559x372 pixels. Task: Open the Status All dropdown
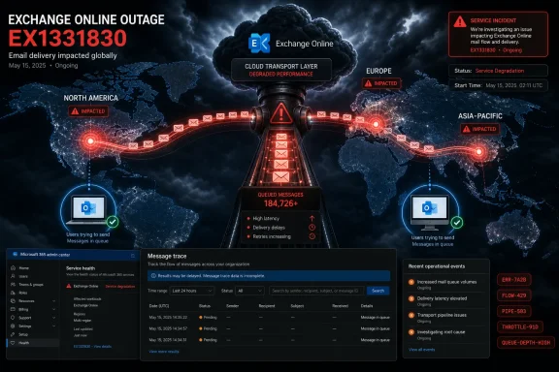click(x=249, y=291)
